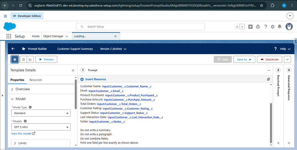Open the Chrome profile avatar
Screen dimensions: 297x150
284,5
